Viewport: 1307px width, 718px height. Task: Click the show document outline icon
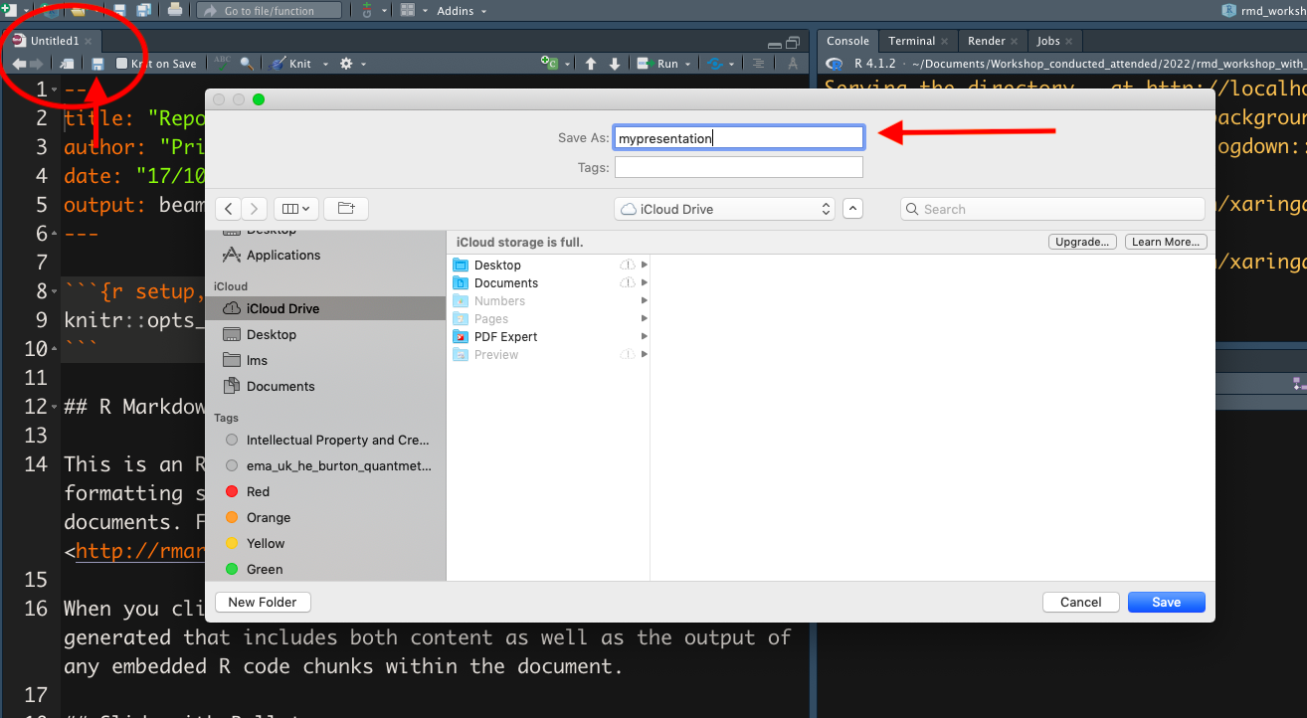click(758, 64)
